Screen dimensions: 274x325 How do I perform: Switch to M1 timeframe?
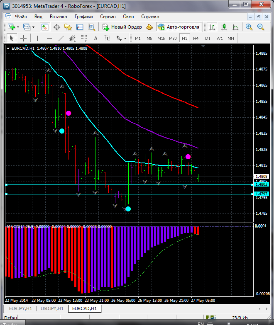pyautogui.click(x=138, y=38)
